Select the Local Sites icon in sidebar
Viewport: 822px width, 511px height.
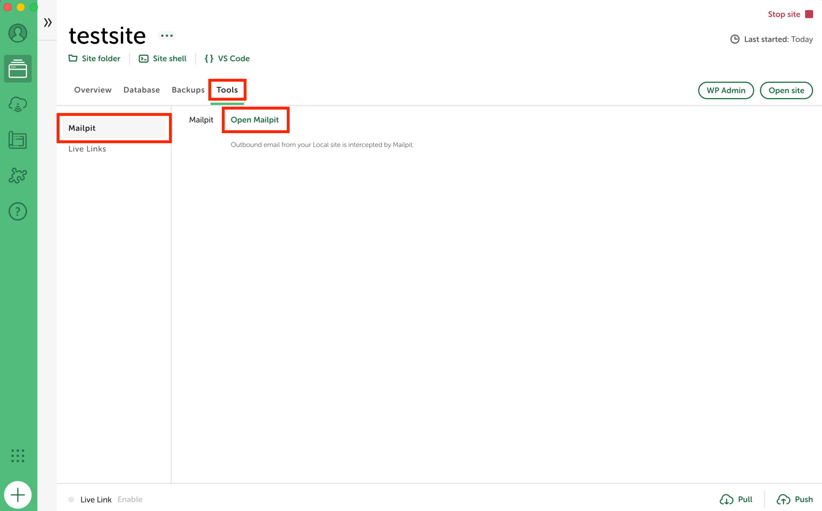18,68
